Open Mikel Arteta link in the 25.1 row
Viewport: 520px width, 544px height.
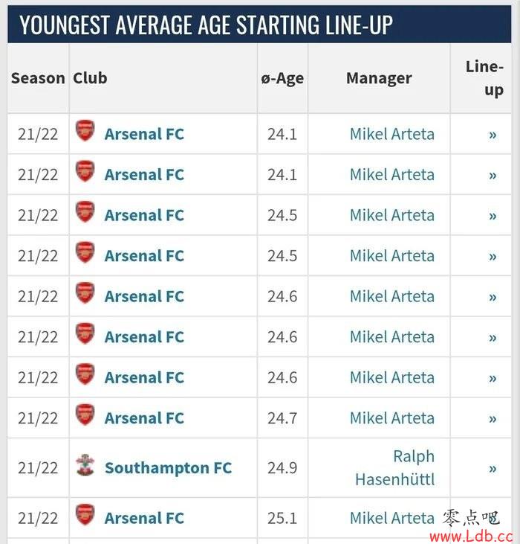point(392,519)
